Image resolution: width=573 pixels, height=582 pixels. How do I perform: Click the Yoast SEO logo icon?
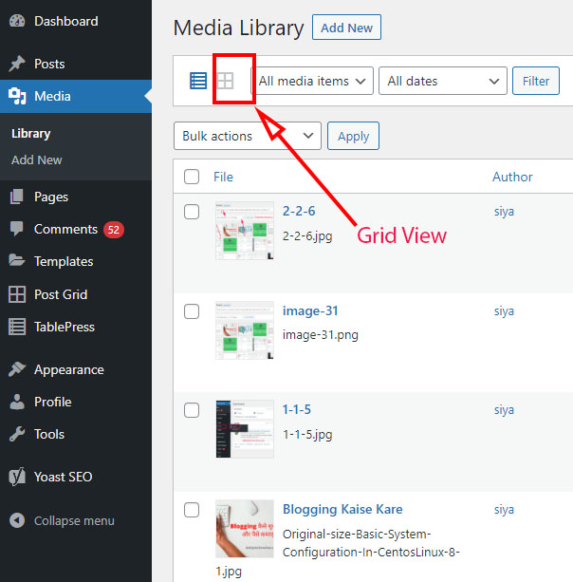(17, 477)
